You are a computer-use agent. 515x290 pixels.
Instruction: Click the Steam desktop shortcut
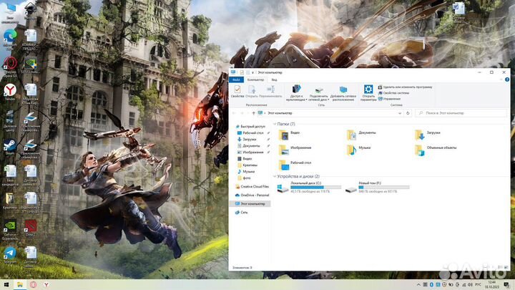coord(10,147)
